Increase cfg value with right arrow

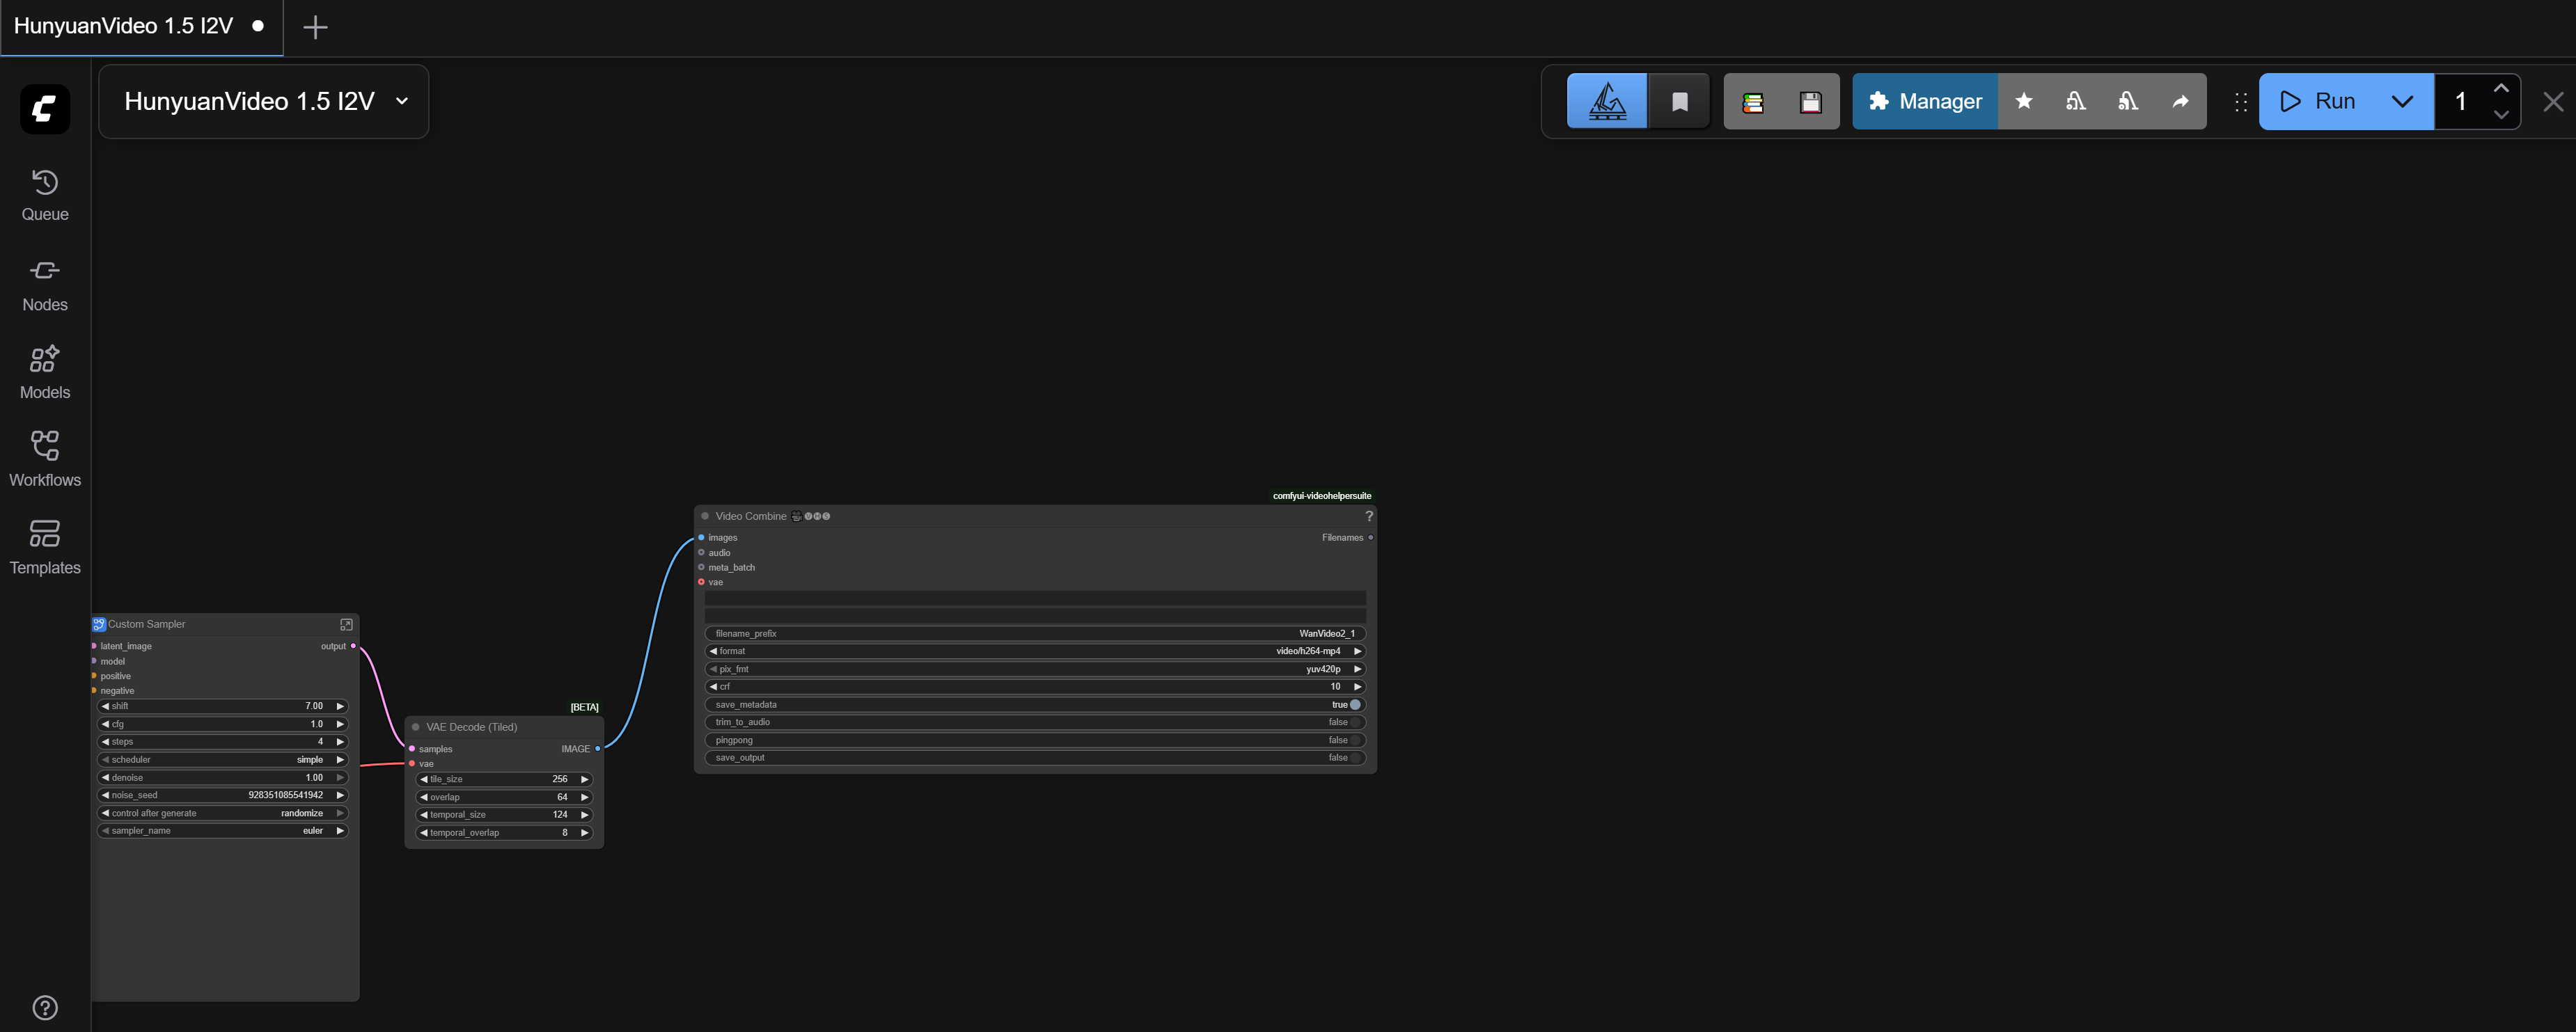point(340,724)
